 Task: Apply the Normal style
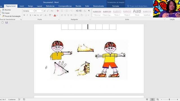coord(97,13)
